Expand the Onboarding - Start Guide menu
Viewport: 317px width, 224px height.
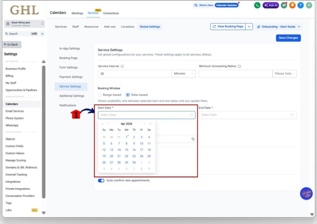tap(278, 27)
